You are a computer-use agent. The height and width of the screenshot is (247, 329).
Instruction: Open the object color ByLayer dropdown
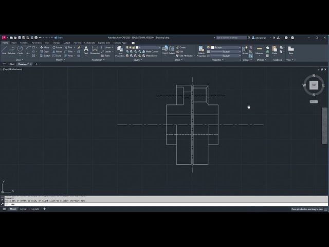click(x=226, y=47)
